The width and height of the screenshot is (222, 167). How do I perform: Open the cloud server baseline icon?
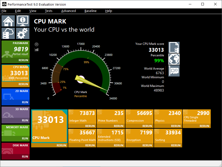click(8, 33)
